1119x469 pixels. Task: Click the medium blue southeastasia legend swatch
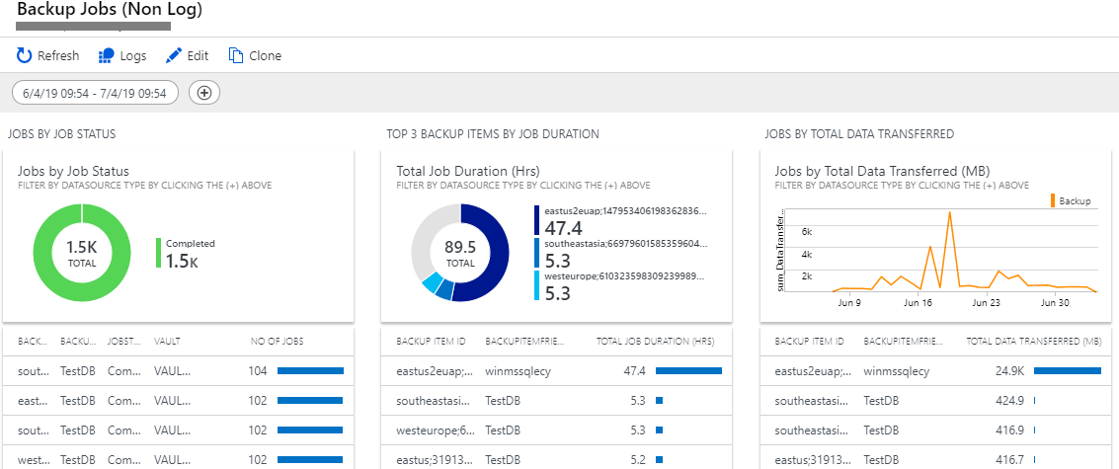point(536,253)
